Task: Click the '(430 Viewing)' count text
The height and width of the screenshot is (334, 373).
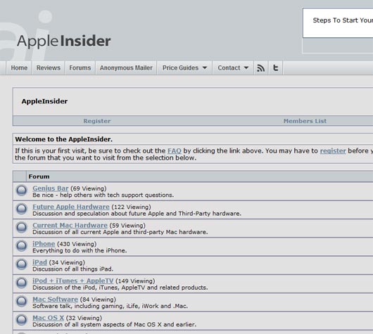Action: pyautogui.click(x=77, y=244)
